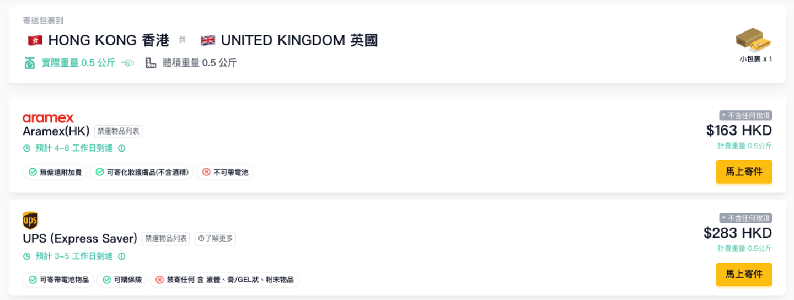Click the UPS shield logo
Screen dimensions: 794x300
point(30,221)
